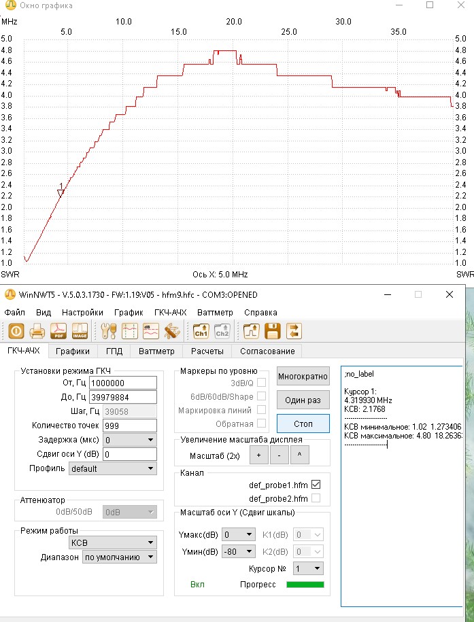This screenshot has width=474, height=622.
Task: Open the Настройки menu
Action: 82,313
